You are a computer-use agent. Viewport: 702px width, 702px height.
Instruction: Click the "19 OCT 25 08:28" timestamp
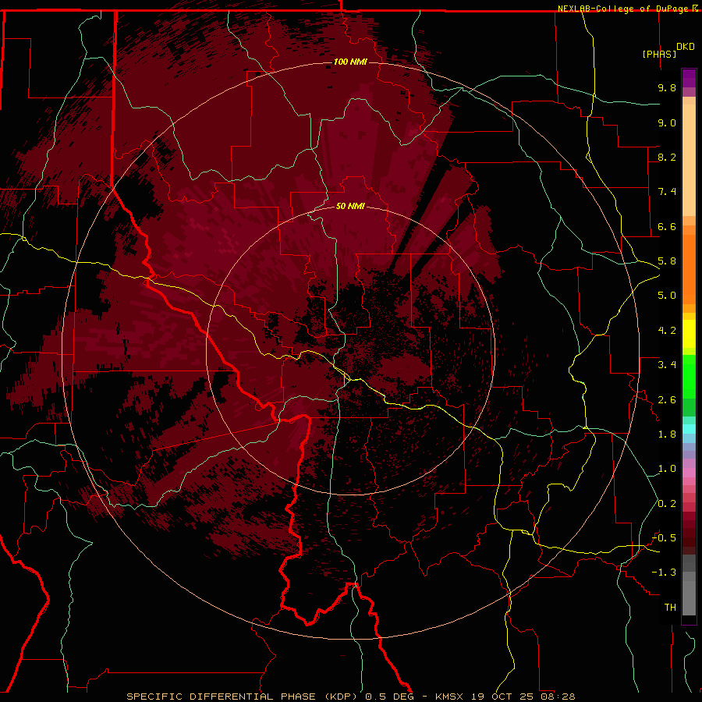pos(523,697)
